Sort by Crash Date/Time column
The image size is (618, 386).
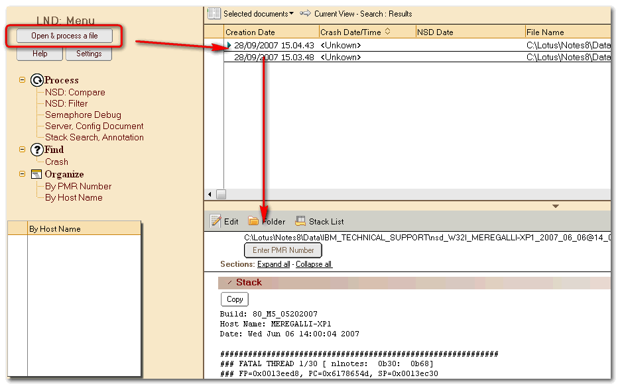click(367, 32)
